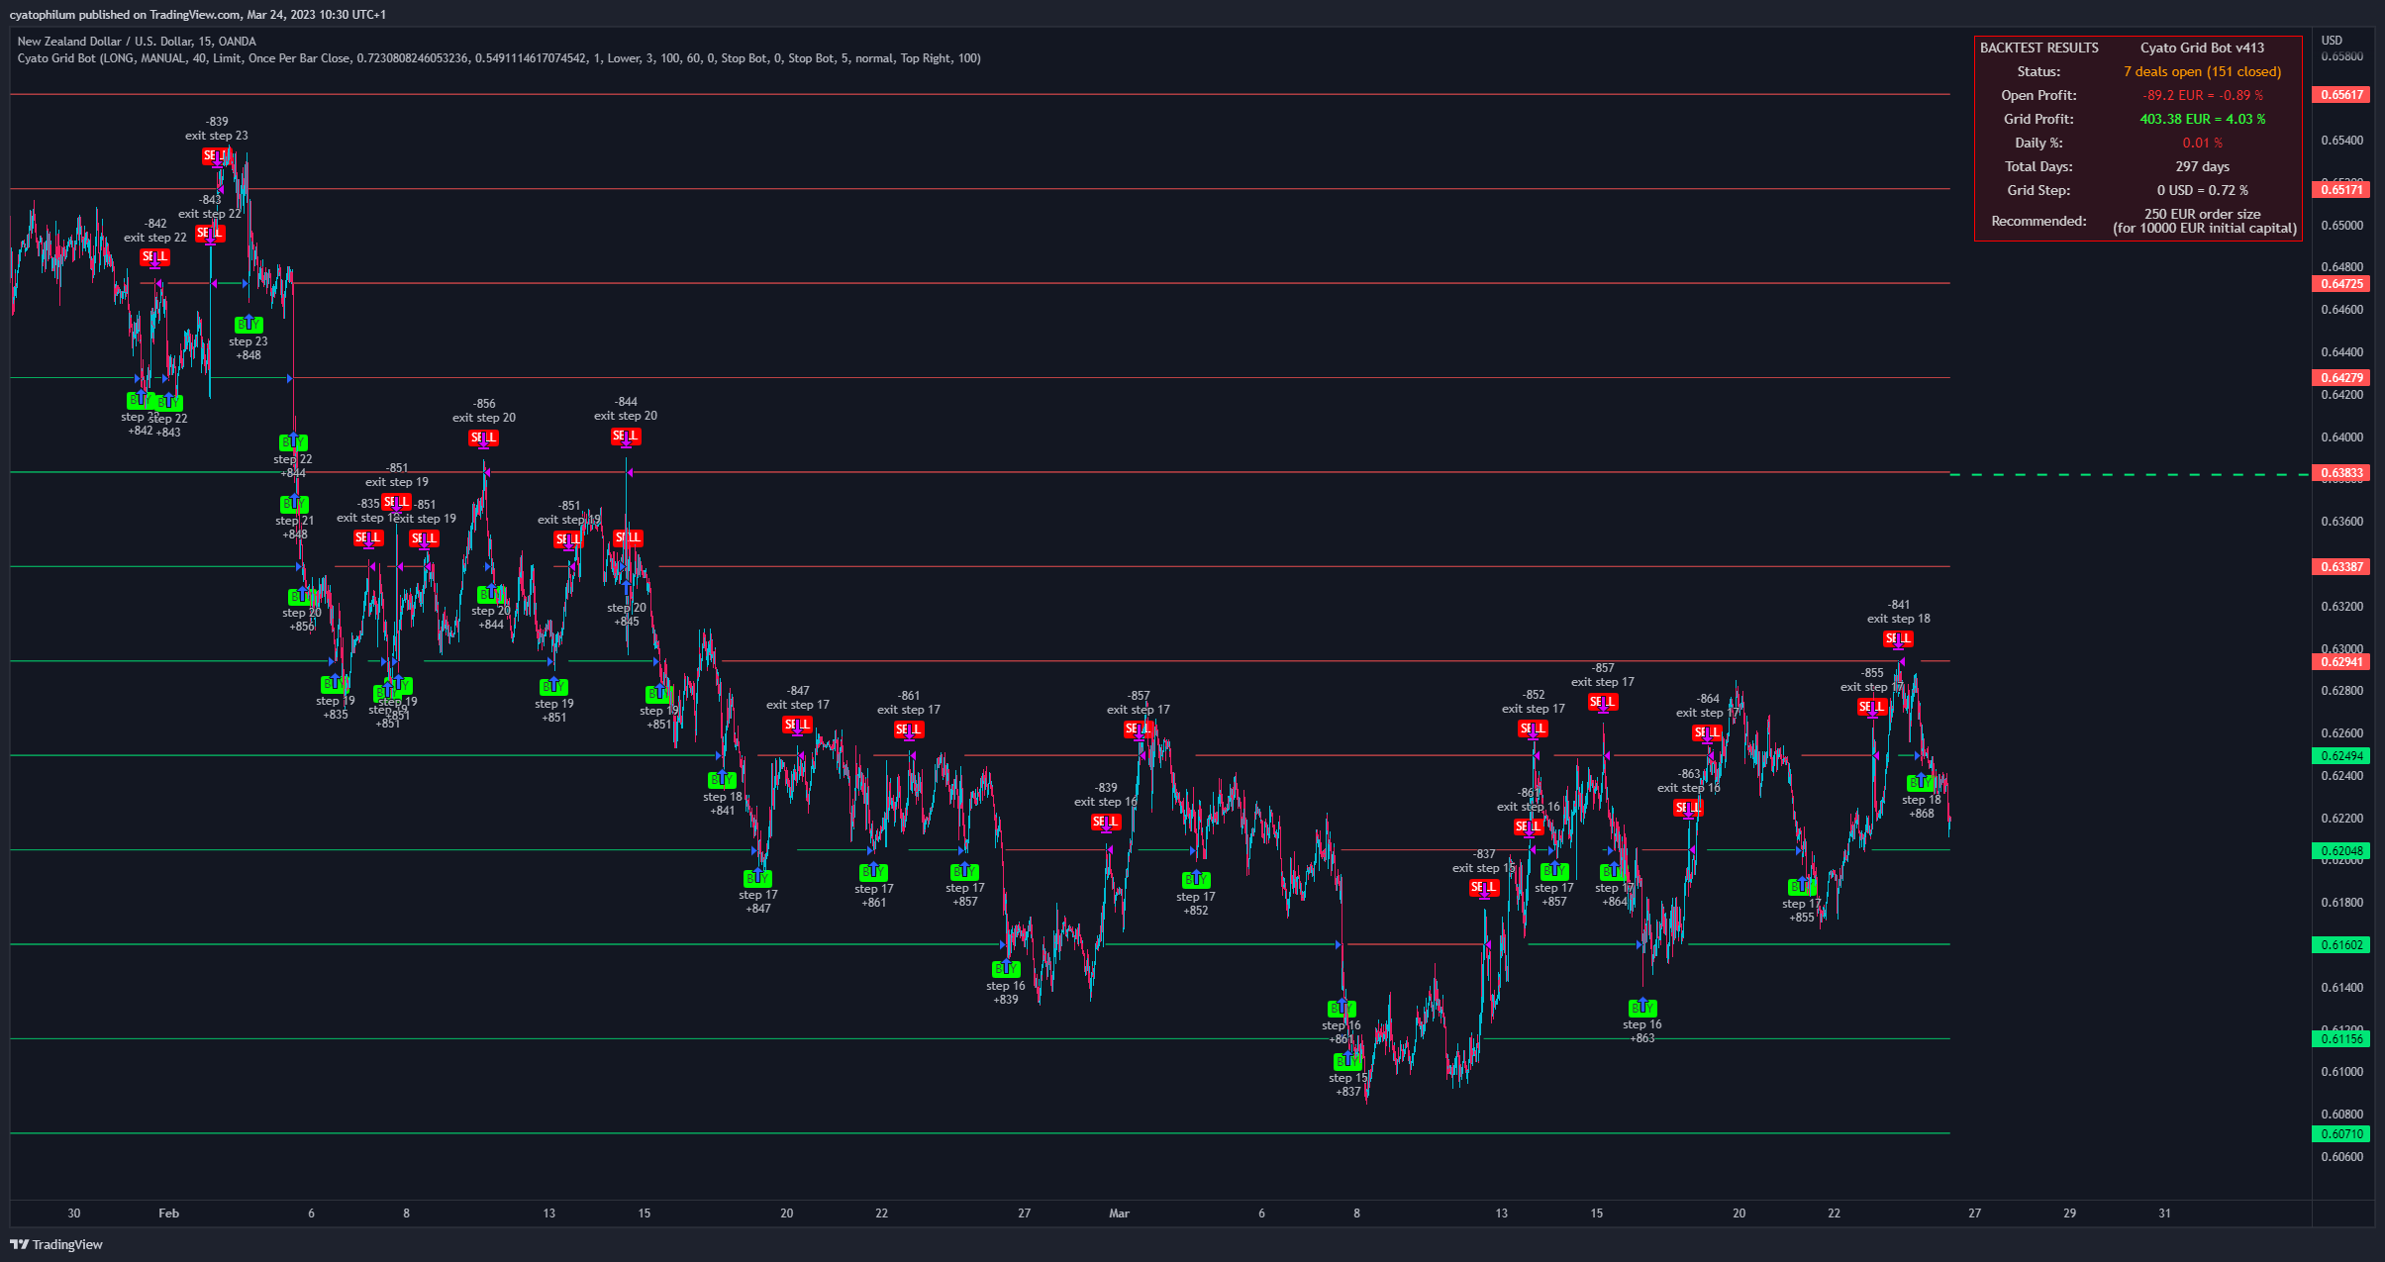This screenshot has width=2385, height=1262.
Task: Click the BUY marker labeled step 17 +861
Action: (x=873, y=872)
